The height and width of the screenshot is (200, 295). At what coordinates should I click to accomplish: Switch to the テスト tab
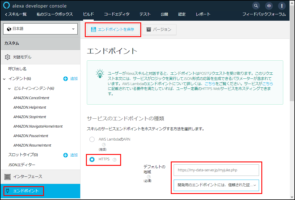coord(145,14)
